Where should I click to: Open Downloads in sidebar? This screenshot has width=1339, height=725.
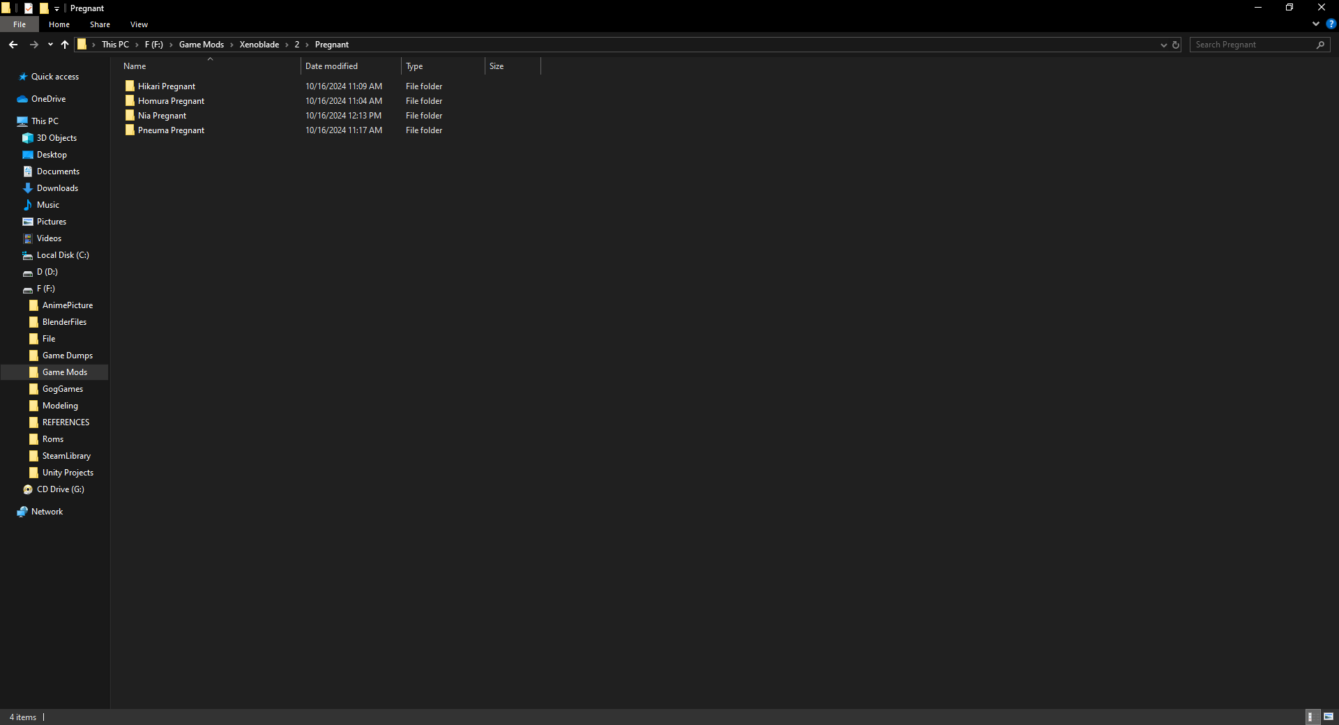tap(57, 188)
